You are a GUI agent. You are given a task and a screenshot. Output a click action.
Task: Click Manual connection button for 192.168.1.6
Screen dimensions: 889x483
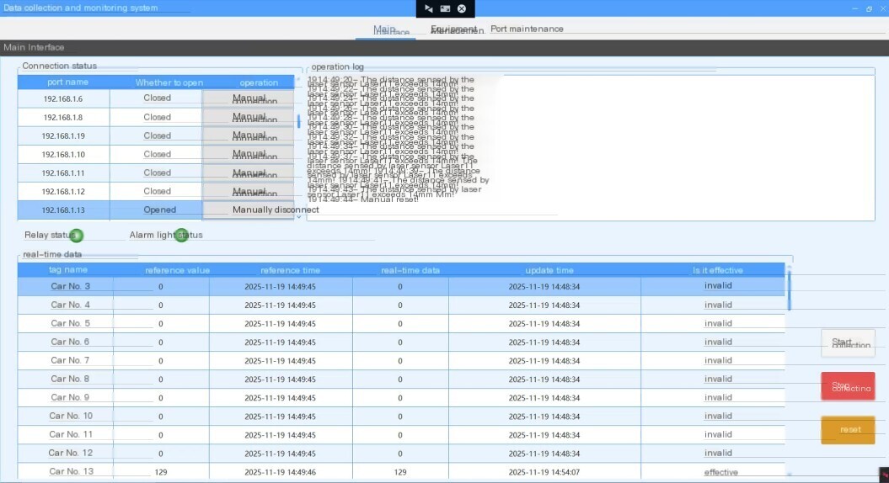coord(249,98)
